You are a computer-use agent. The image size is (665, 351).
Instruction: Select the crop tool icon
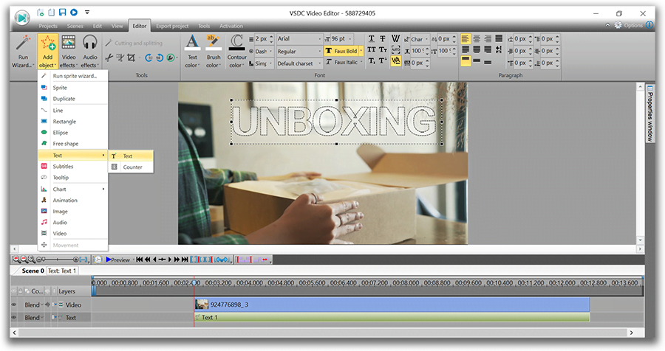[131, 58]
